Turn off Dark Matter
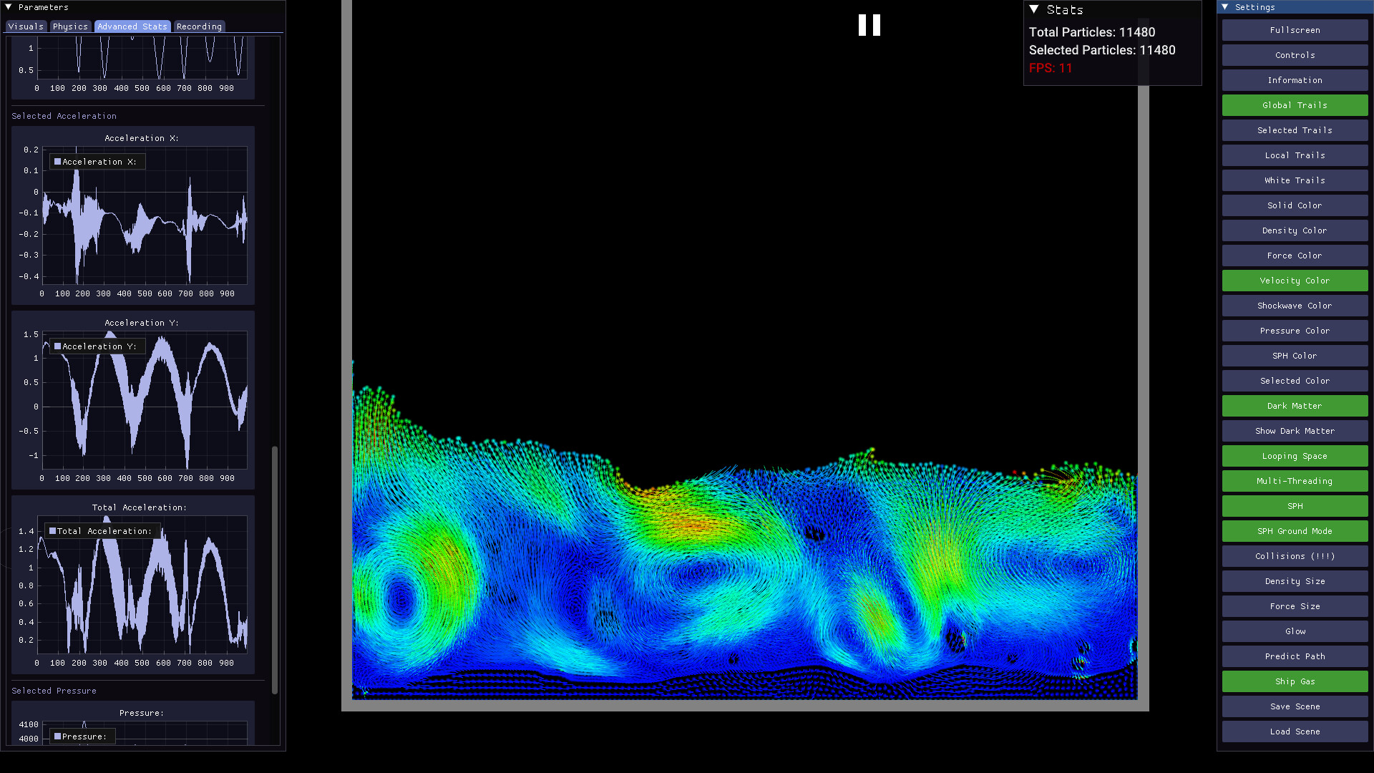This screenshot has height=773, width=1374. [1294, 406]
